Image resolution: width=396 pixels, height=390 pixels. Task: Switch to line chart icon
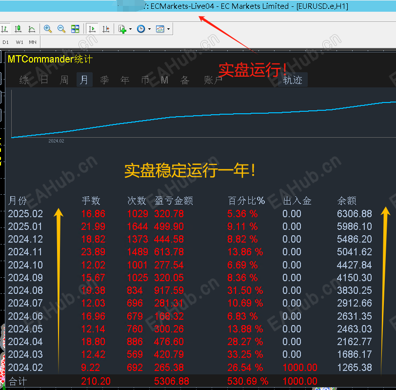coord(32,29)
